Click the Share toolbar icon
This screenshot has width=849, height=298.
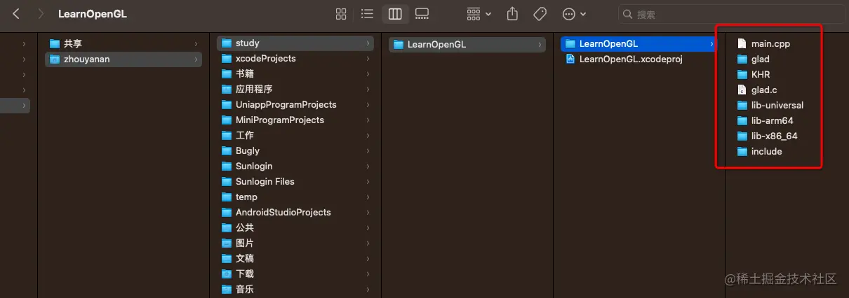point(512,14)
